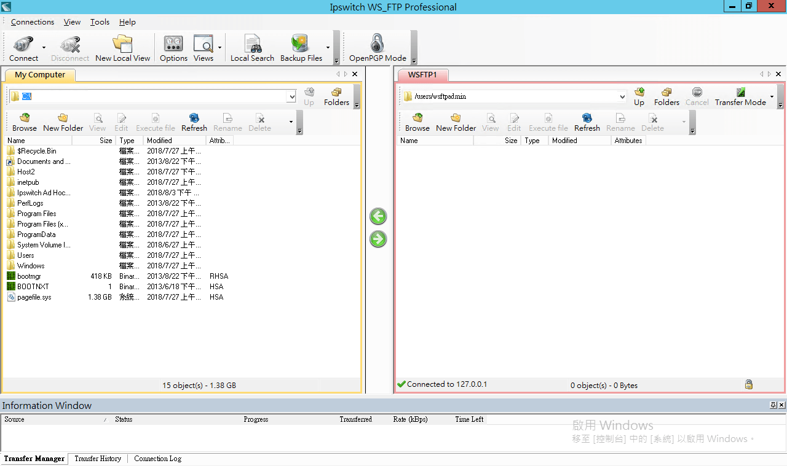Click the Local Search icon
This screenshot has width=787, height=466.
tap(252, 47)
